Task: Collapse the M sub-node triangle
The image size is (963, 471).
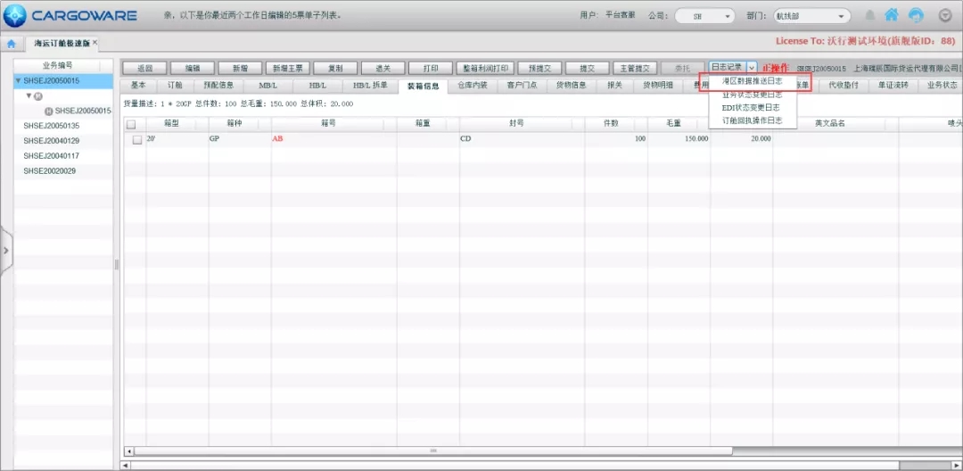Action: [29, 95]
